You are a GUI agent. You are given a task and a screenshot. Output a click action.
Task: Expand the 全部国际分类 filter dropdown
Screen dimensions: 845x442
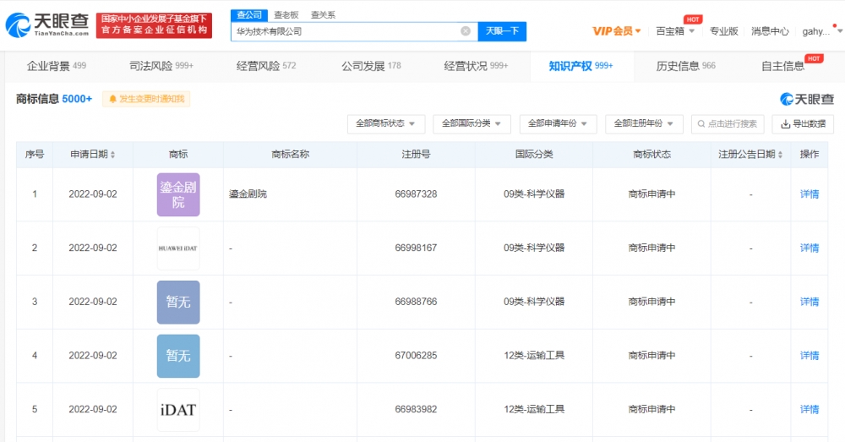(x=472, y=124)
